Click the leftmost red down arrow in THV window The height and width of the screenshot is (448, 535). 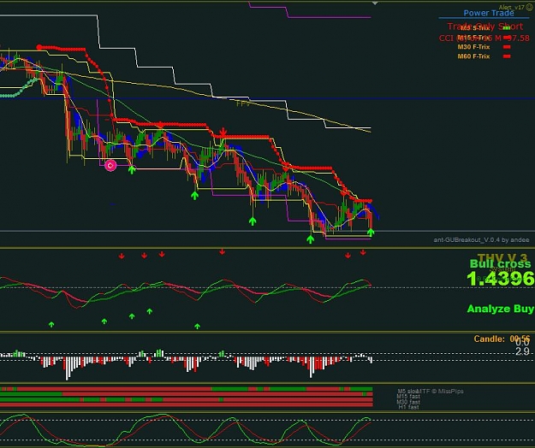pos(122,256)
